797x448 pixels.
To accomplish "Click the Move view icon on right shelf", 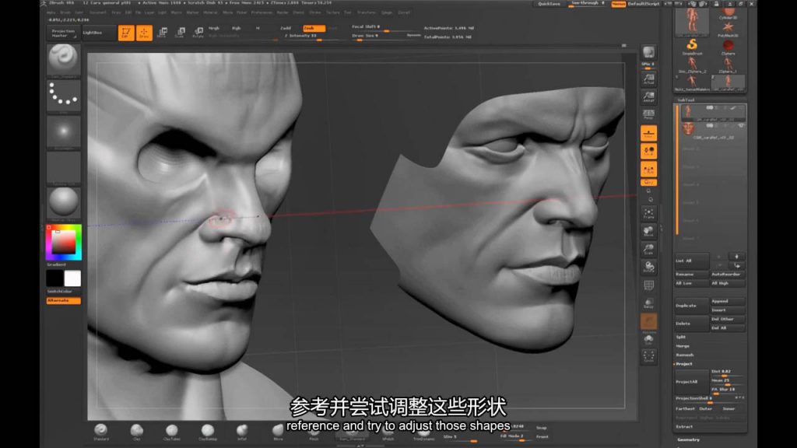I will [x=648, y=231].
